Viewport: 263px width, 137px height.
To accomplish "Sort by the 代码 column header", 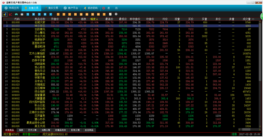I will [x=17, y=19].
